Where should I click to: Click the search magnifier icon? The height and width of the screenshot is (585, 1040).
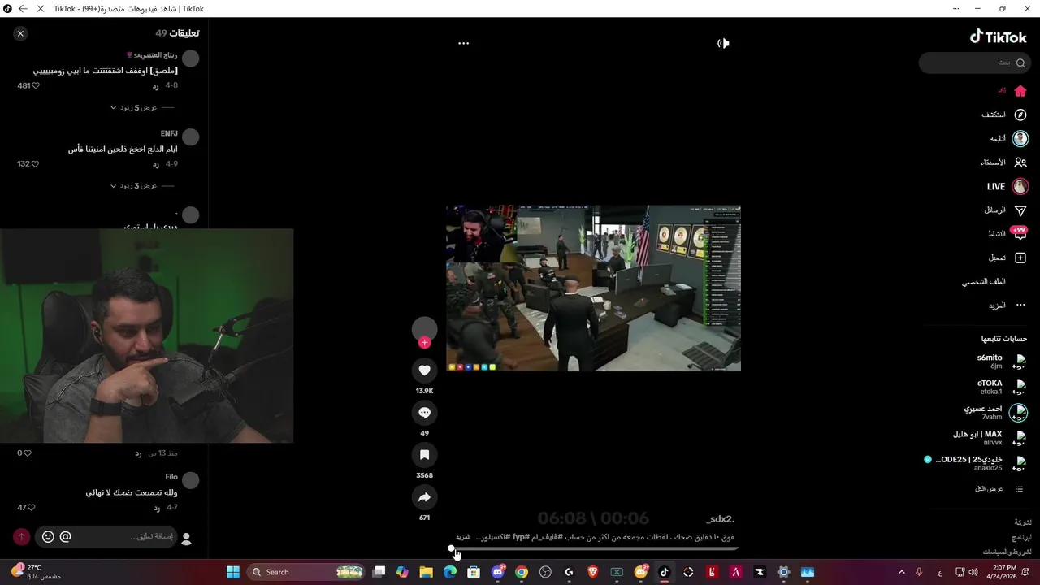coord(1020,63)
